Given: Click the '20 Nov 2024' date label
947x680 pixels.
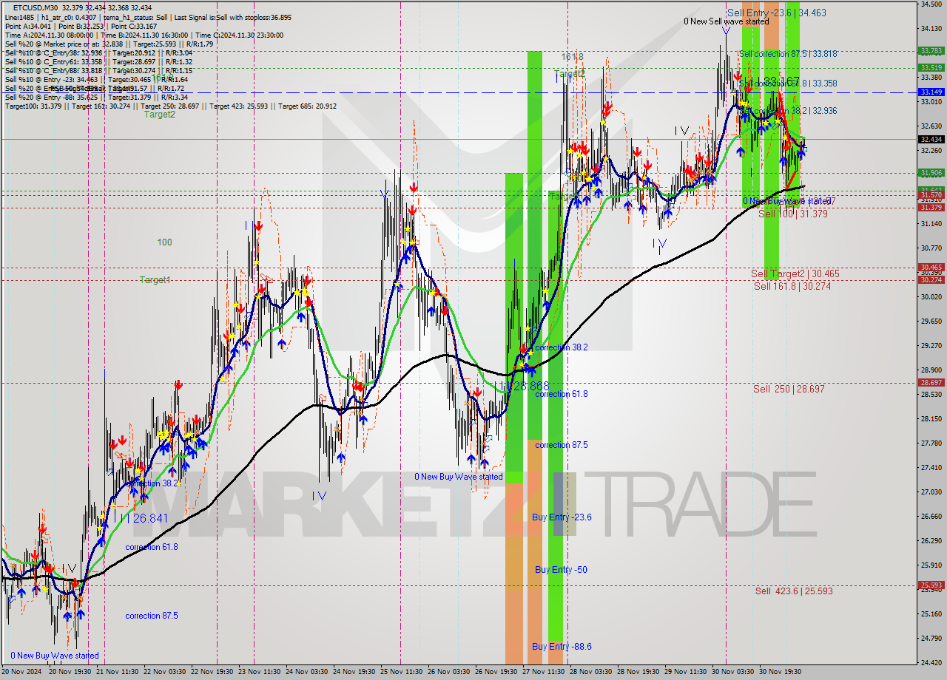Looking at the screenshot, I should [x=21, y=672].
